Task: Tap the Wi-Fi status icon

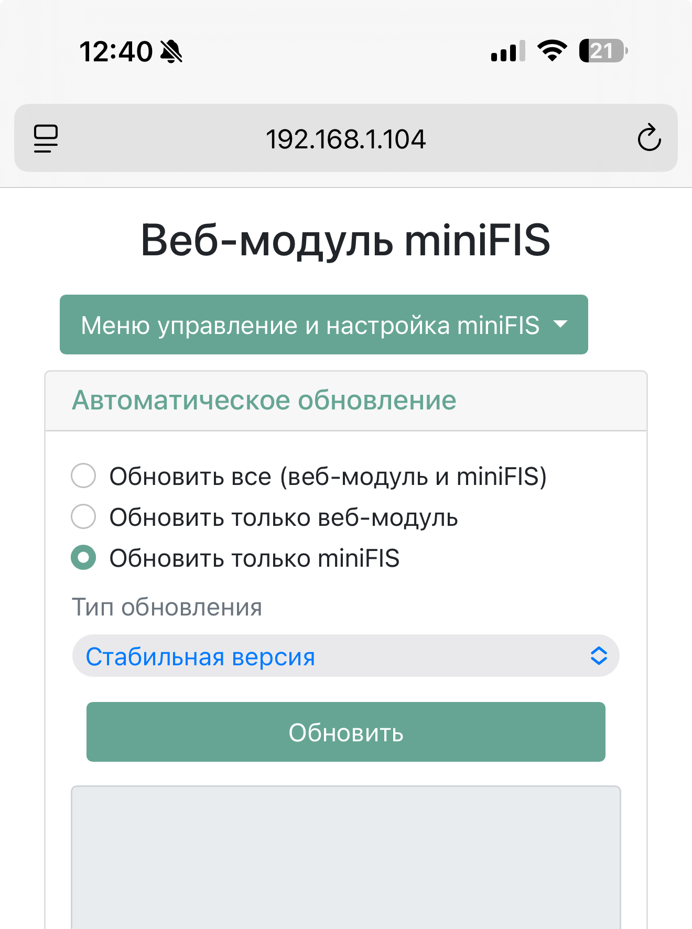Action: (x=552, y=51)
